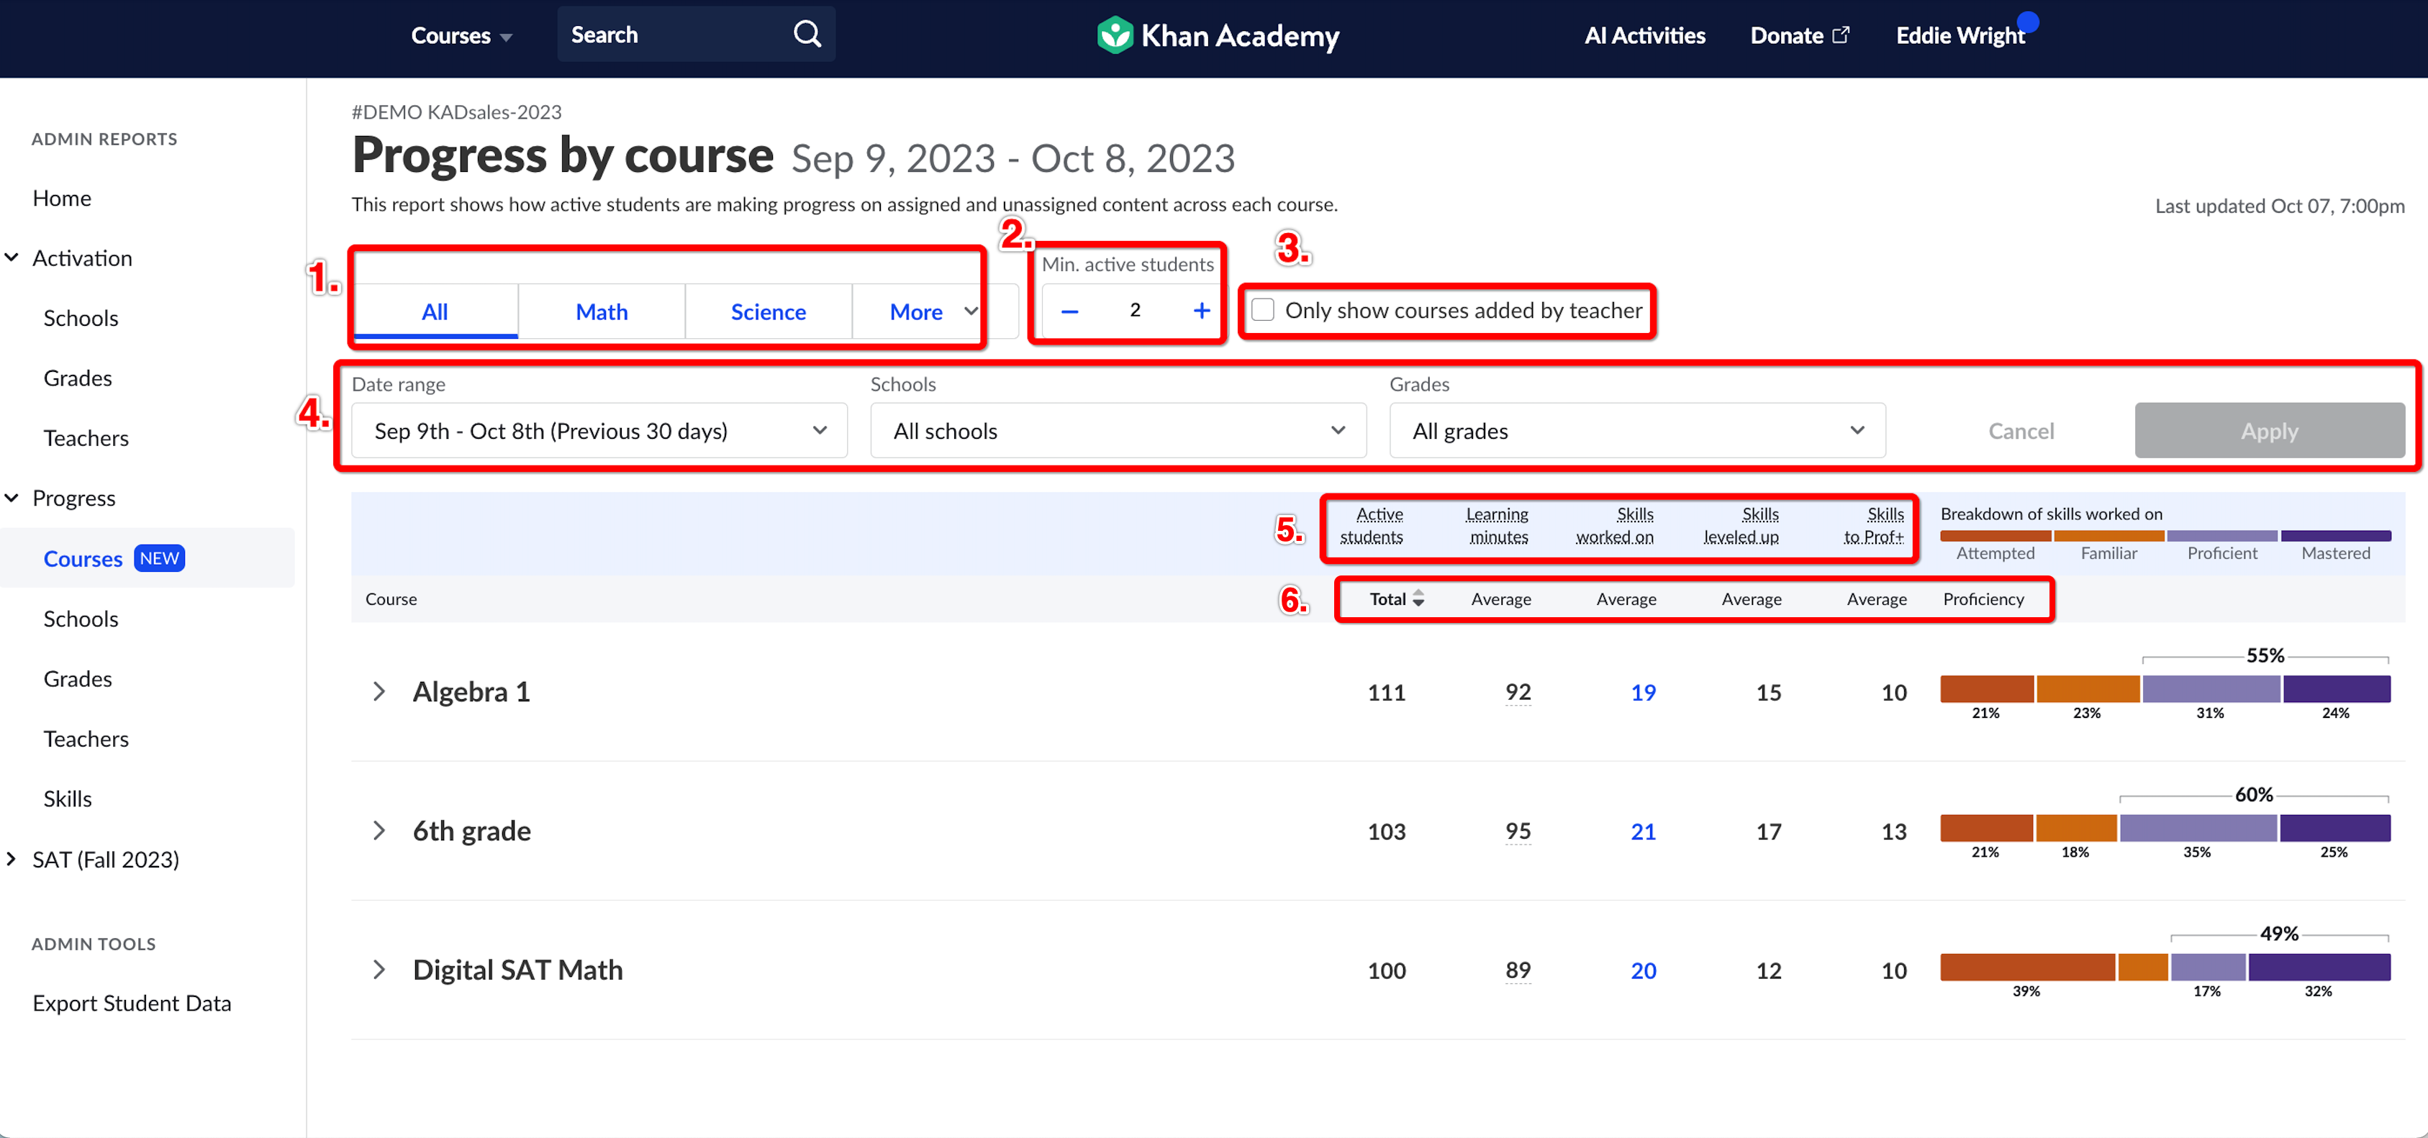Expand the Digital SAT Math row
The height and width of the screenshot is (1138, 2428).
tap(379, 970)
